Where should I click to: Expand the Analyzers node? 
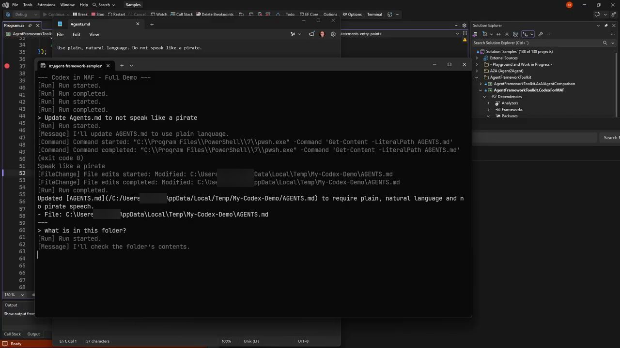489,103
